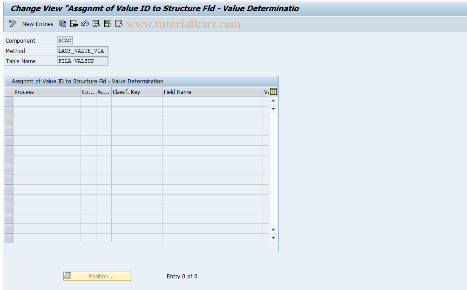Image resolution: width=467 pixels, height=290 pixels.
Task: Click the Method field LAGF_VALUE_VIA
Action: 82,51
